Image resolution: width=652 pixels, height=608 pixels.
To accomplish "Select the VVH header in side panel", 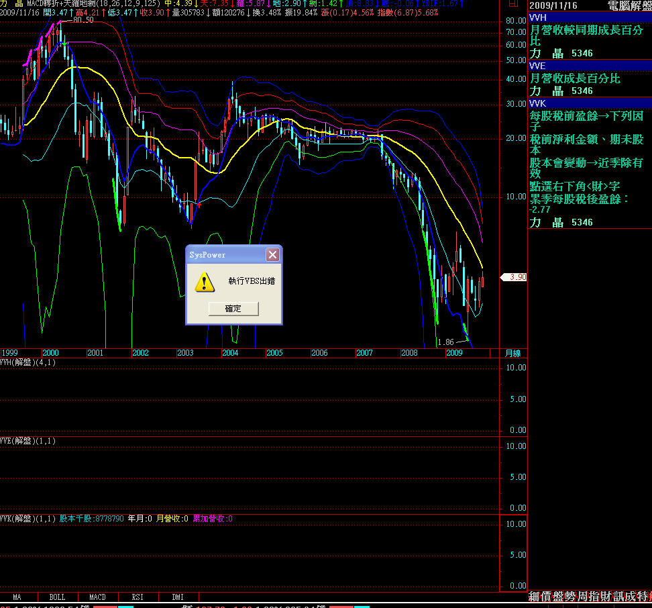I will tap(538, 17).
